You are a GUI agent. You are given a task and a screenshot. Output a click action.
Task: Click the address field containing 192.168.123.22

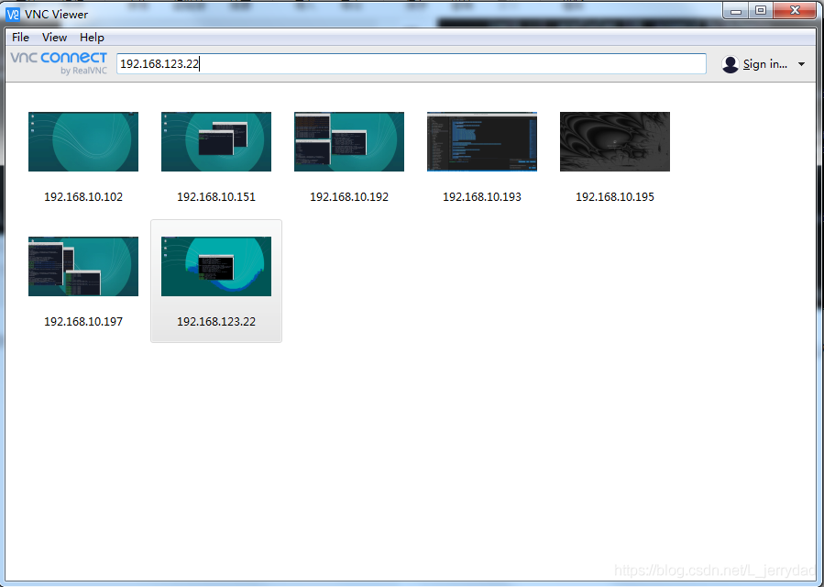[x=411, y=63]
